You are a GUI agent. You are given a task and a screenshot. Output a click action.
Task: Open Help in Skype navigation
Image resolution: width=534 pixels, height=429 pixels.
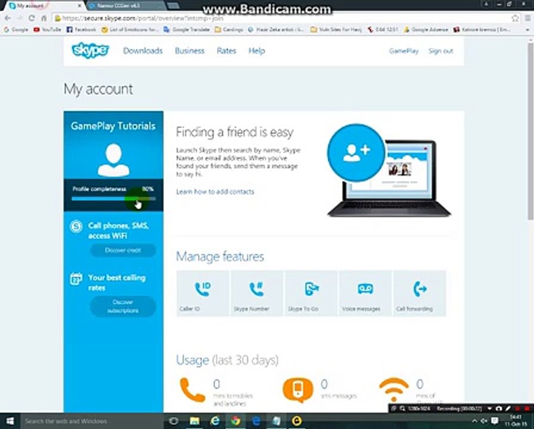tap(257, 51)
